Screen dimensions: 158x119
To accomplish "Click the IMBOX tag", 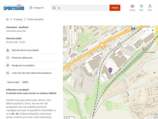I will (x=25, y=82).
